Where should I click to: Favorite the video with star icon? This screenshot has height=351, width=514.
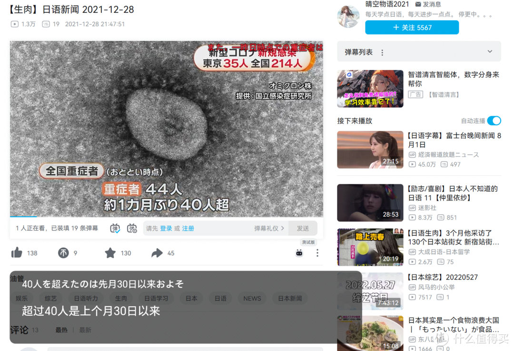pyautogui.click(x=110, y=253)
